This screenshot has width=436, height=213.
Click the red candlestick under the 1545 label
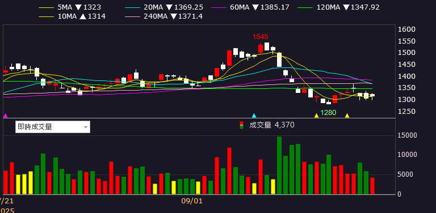[261, 48]
